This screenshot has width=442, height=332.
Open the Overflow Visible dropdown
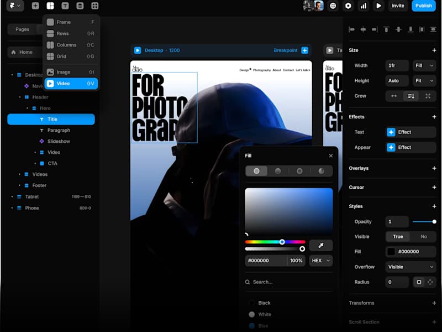(x=411, y=267)
